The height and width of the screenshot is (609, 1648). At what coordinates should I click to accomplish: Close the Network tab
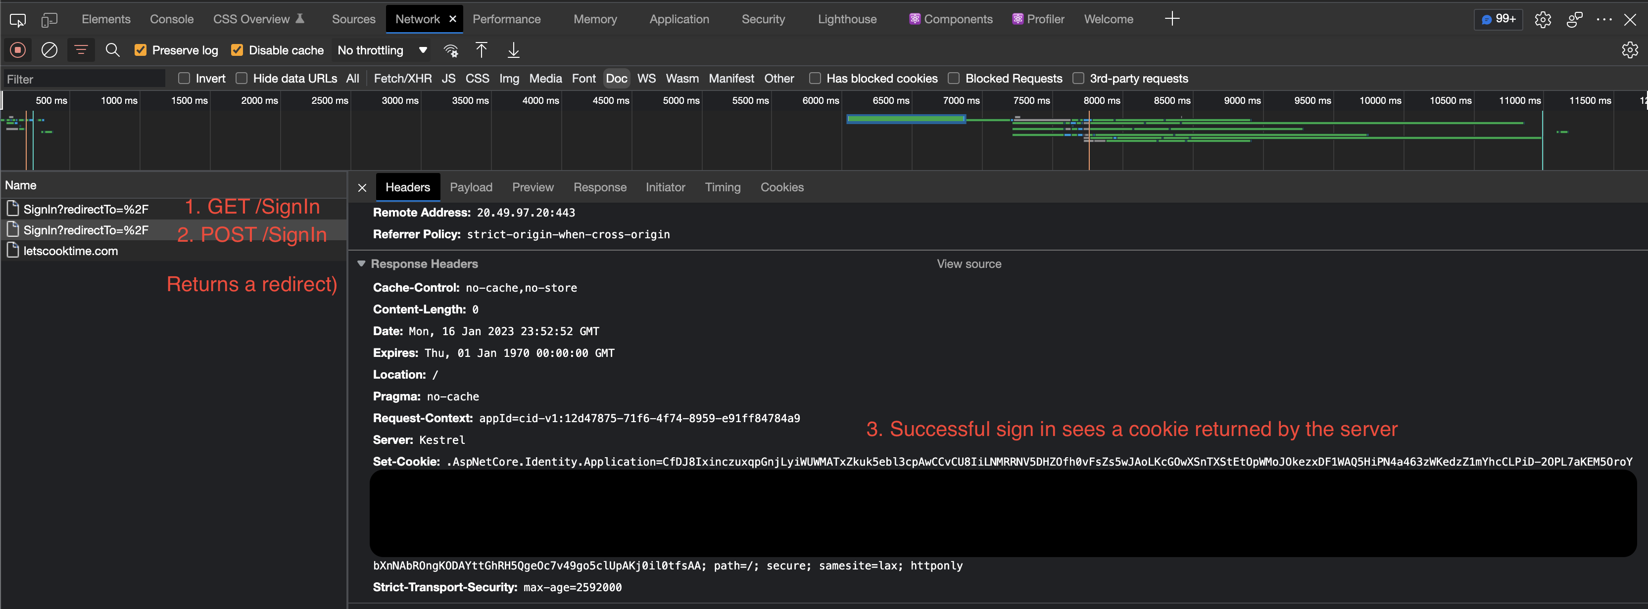click(453, 19)
